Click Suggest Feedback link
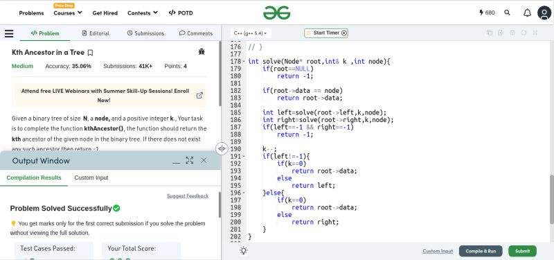Screen dimensions: 554x260 tap(188, 196)
